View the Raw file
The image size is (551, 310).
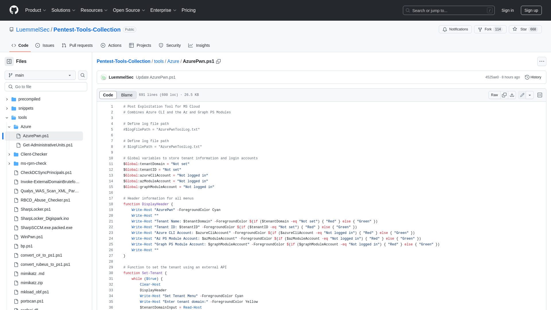494,95
